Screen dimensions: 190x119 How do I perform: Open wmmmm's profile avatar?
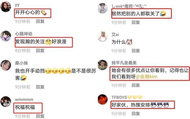(6, 101)
